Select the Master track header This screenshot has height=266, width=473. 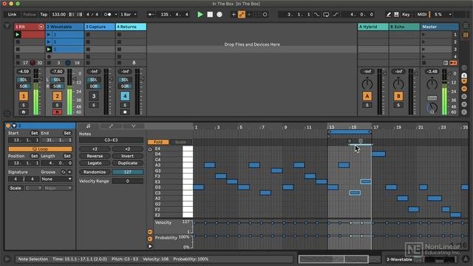click(440, 27)
